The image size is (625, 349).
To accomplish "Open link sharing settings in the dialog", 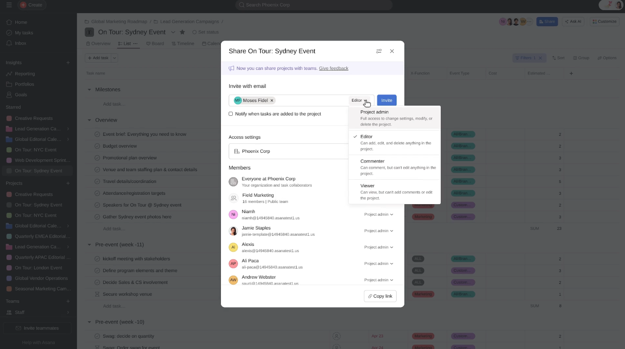I will [x=379, y=51].
